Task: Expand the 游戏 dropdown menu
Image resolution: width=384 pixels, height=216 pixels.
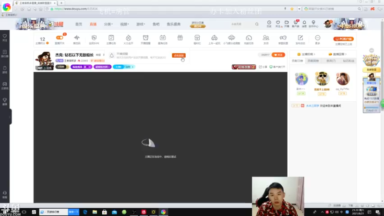Action: pyautogui.click(x=141, y=24)
